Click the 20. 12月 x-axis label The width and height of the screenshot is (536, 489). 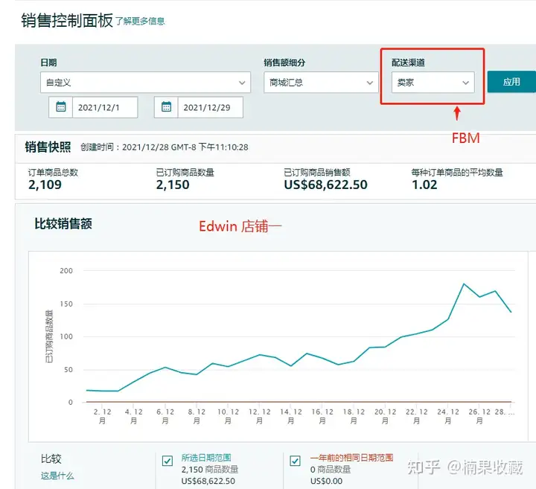[x=386, y=416]
